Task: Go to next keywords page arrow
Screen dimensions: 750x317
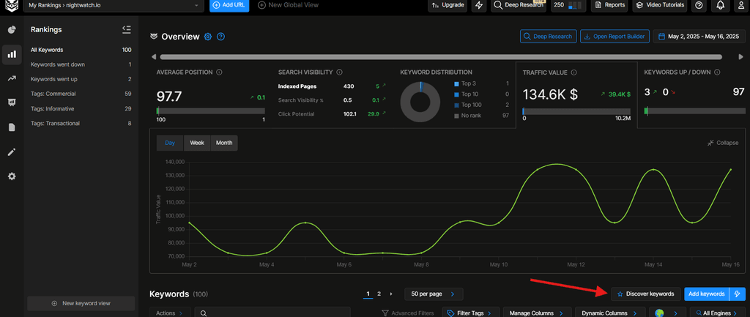Action: [391, 294]
